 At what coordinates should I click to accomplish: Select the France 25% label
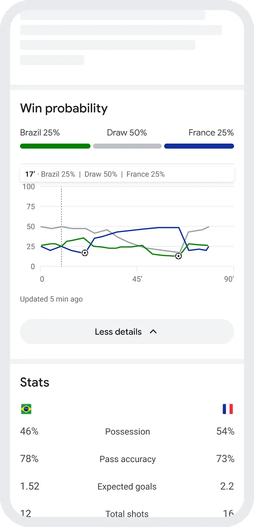tap(211, 133)
